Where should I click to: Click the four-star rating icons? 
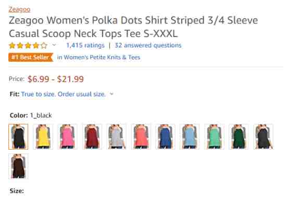tap(28, 46)
